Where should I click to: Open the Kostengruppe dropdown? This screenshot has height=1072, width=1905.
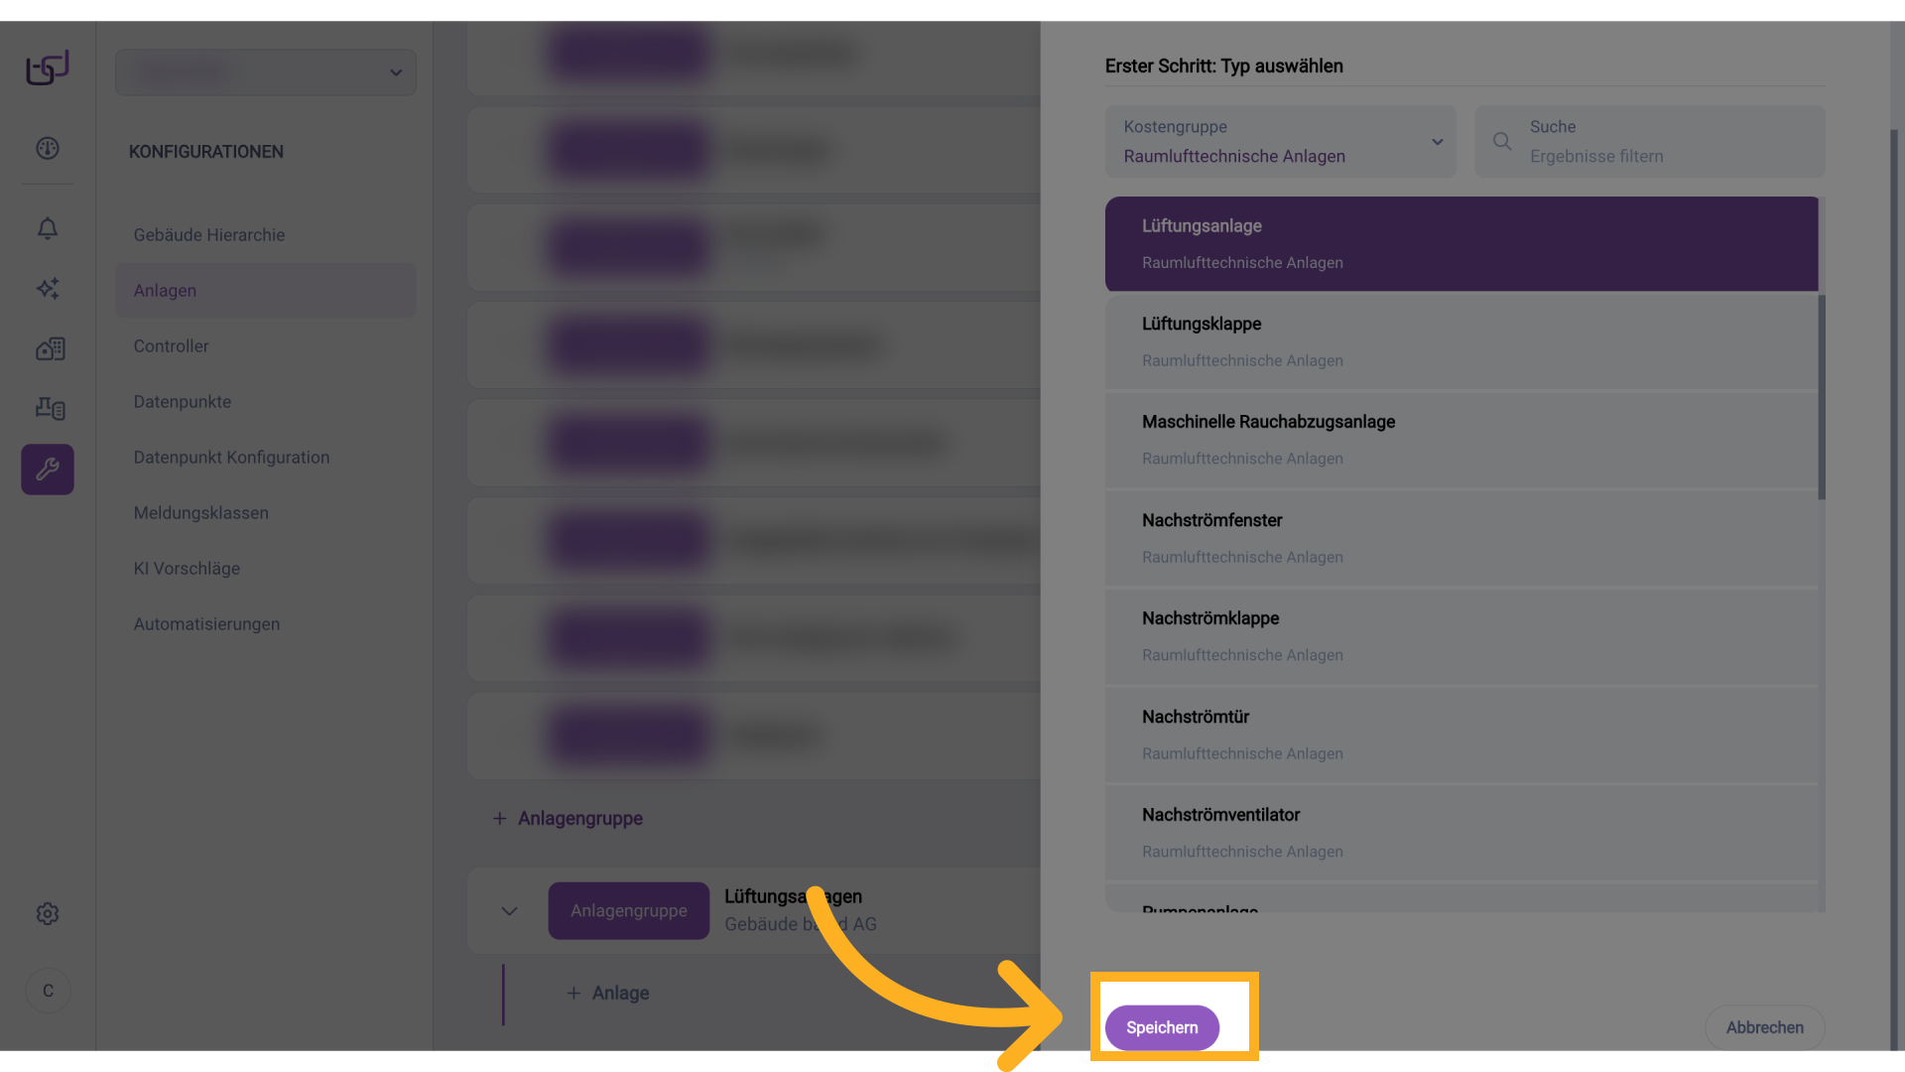(1280, 142)
